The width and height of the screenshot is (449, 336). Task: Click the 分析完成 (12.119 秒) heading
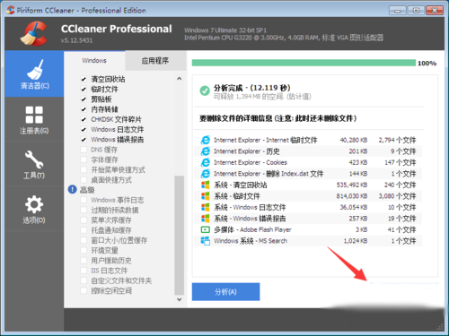point(251,88)
